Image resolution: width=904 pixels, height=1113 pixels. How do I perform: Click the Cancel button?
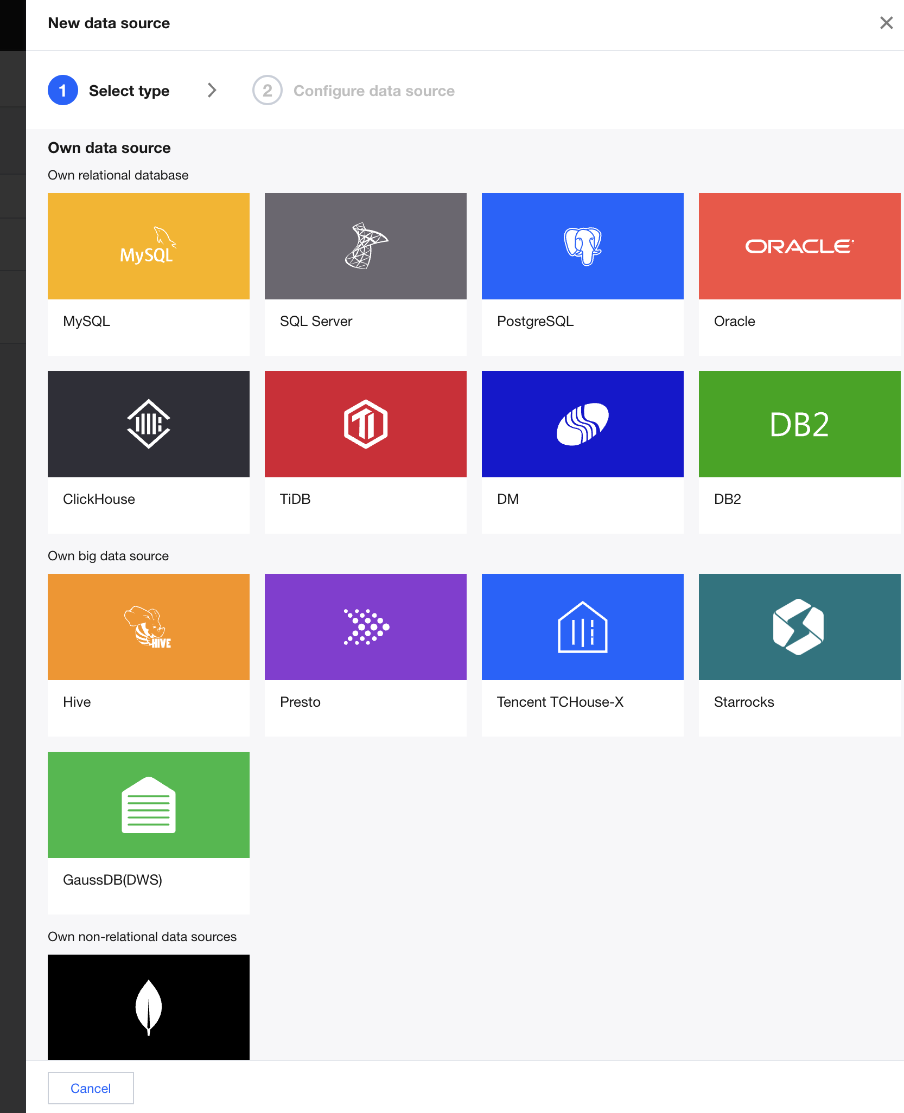pyautogui.click(x=91, y=1088)
